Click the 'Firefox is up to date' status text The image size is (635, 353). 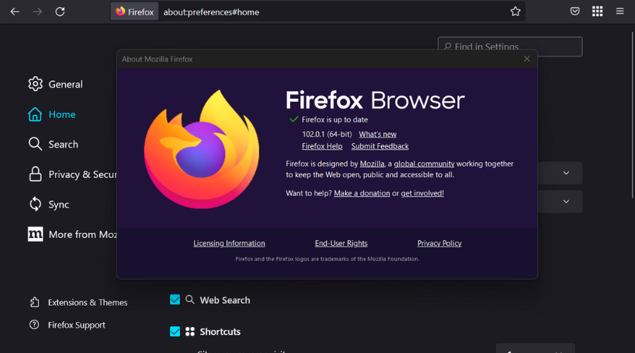334,119
